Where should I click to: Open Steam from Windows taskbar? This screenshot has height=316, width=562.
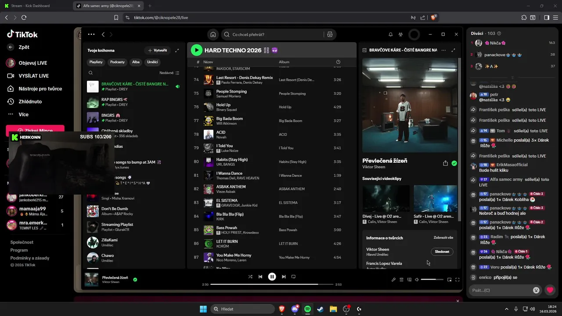(320, 309)
